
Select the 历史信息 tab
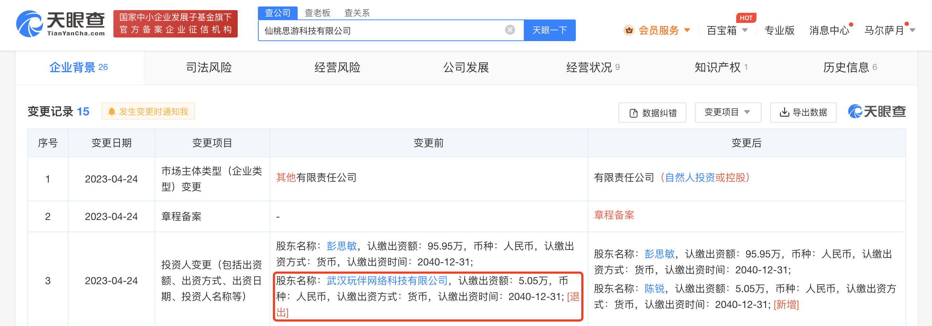point(850,67)
